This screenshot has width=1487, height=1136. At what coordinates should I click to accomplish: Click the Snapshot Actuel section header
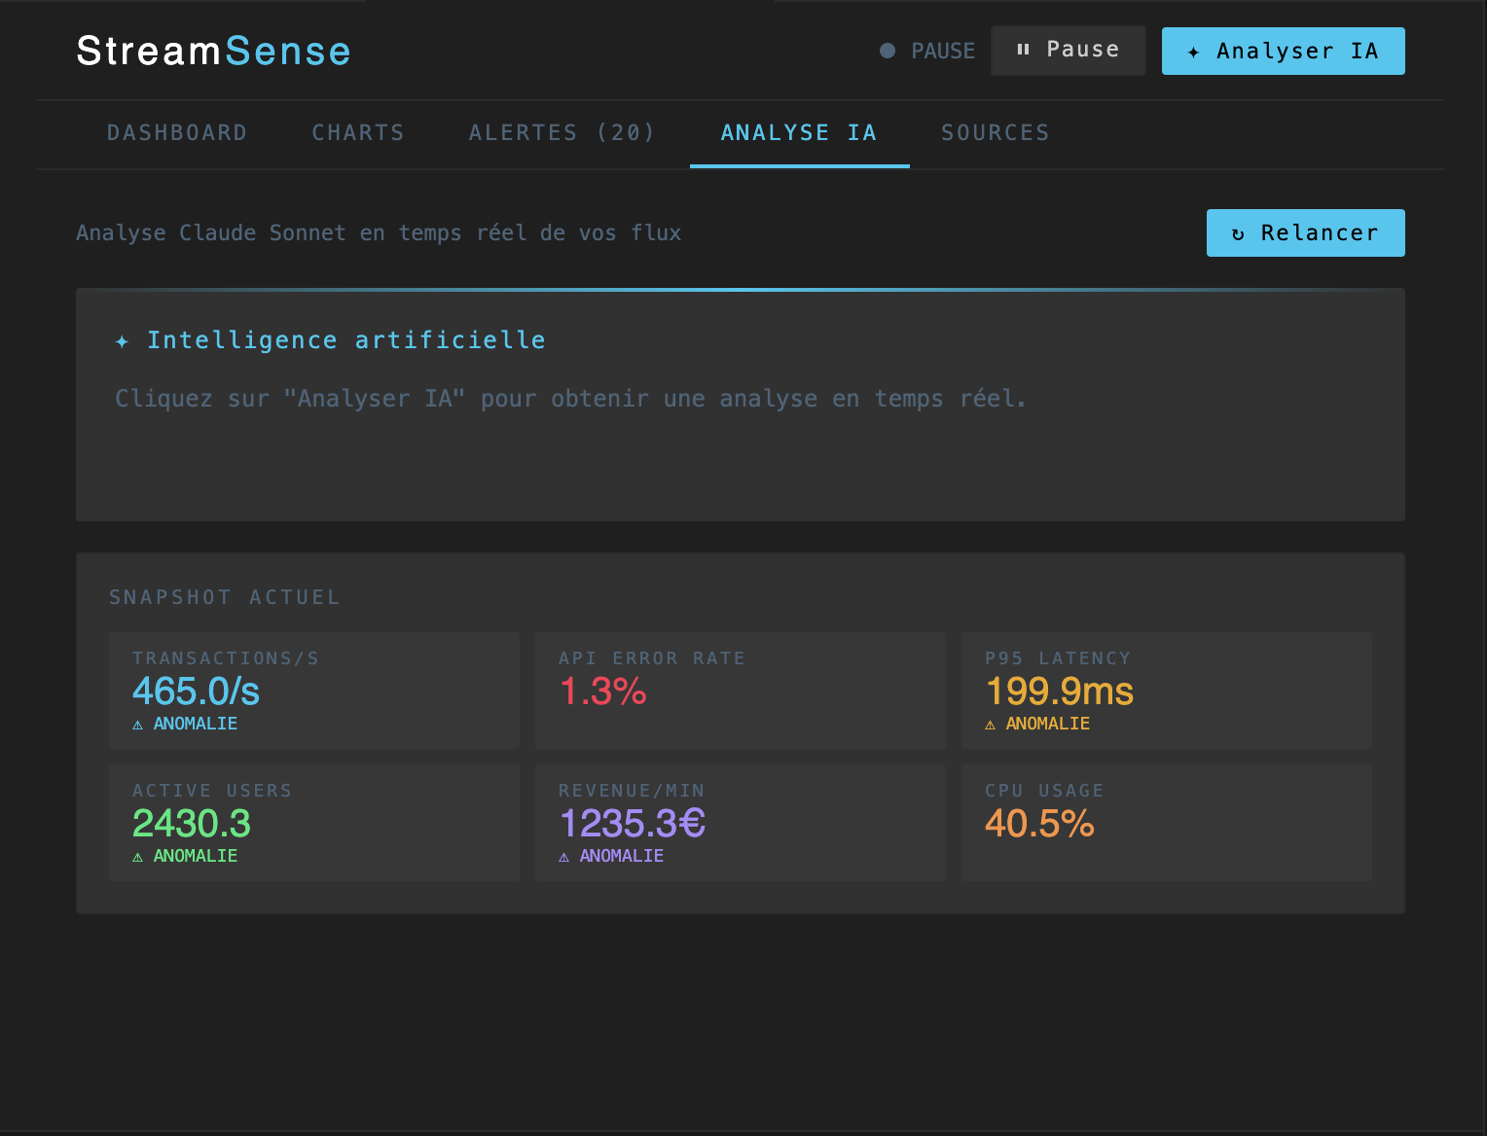tap(225, 596)
